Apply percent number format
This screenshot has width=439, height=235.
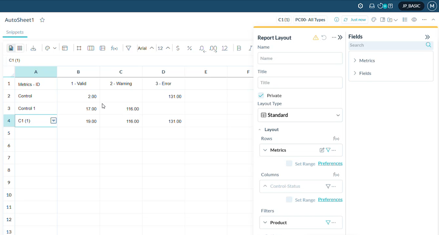(189, 48)
